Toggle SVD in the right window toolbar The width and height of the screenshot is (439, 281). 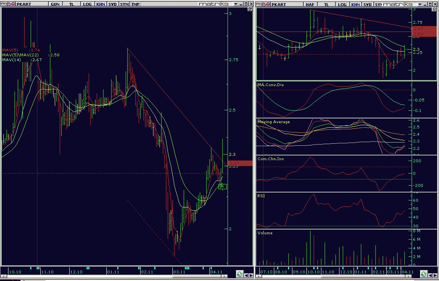pyautogui.click(x=367, y=4)
